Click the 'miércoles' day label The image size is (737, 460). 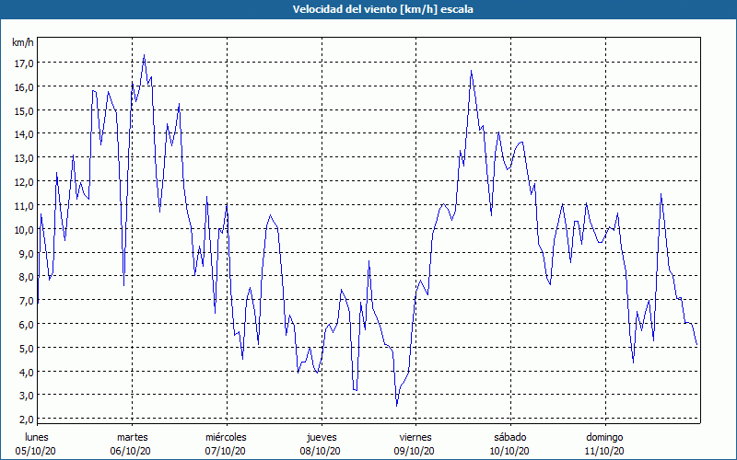click(226, 437)
